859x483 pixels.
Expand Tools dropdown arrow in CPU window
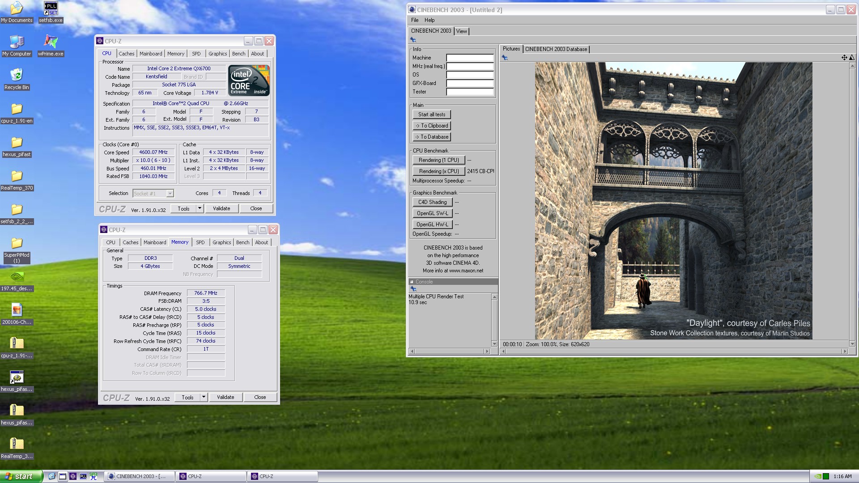[200, 208]
